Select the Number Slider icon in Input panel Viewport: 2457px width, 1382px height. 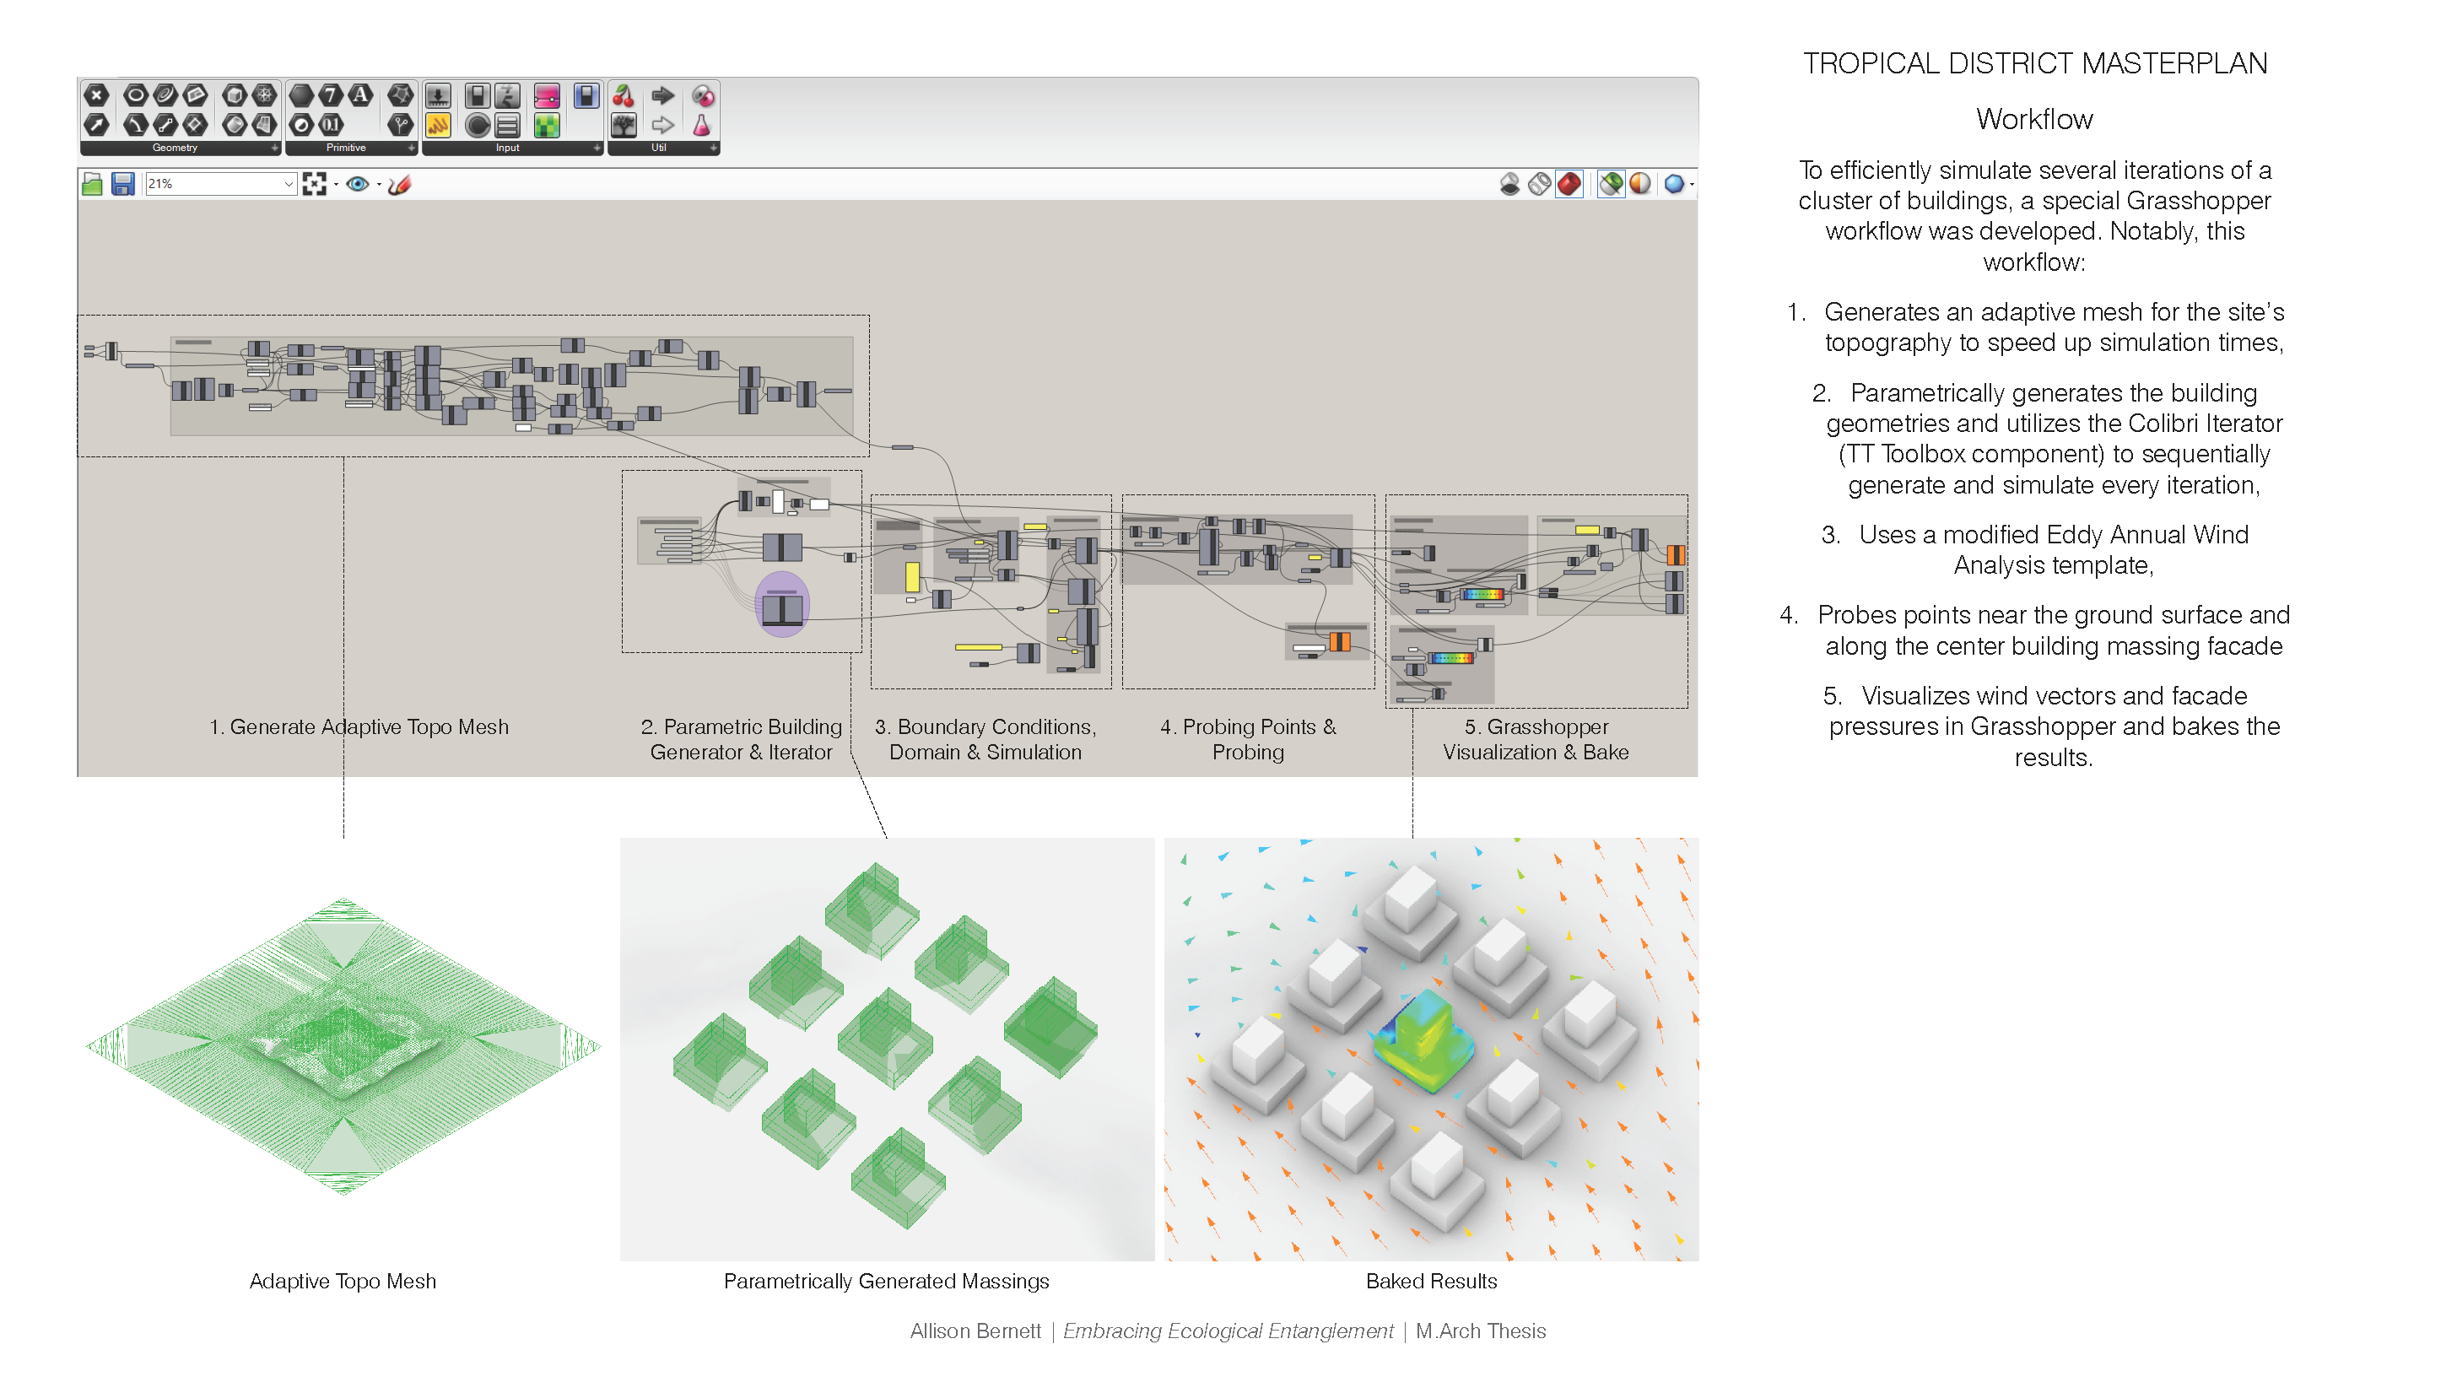pos(439,98)
